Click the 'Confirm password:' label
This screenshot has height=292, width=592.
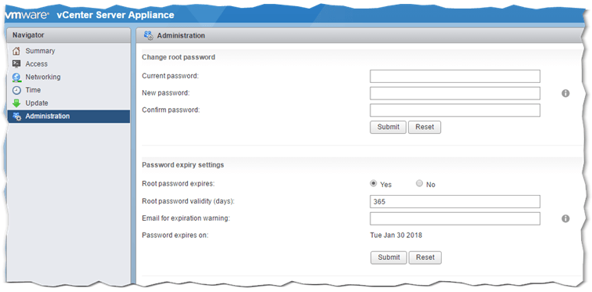[171, 110]
